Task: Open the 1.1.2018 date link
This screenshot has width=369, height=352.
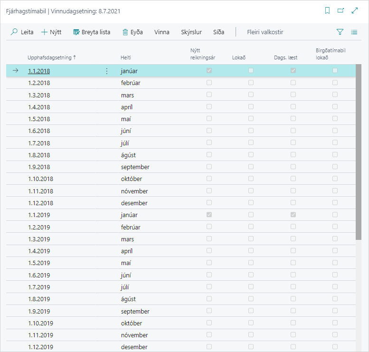Action: coord(38,71)
